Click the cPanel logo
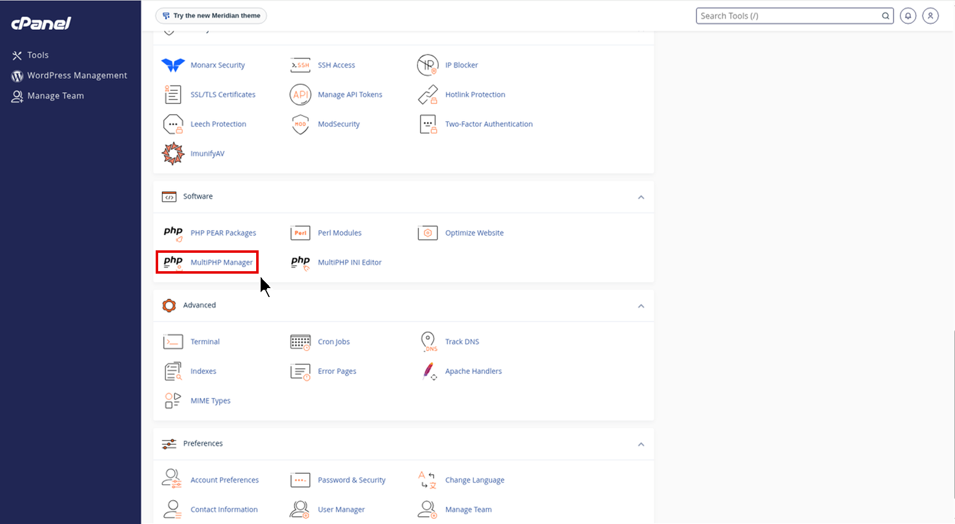The width and height of the screenshot is (955, 524). [41, 23]
